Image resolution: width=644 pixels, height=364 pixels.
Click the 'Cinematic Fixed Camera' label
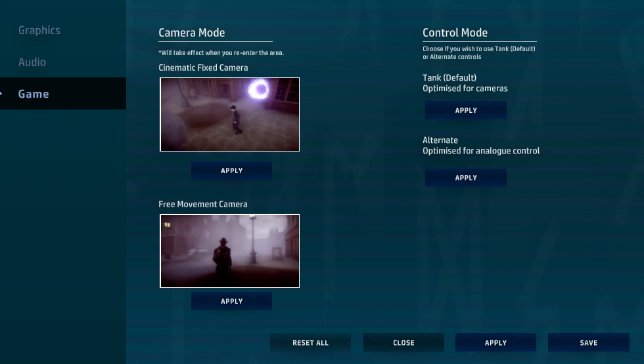pos(203,68)
